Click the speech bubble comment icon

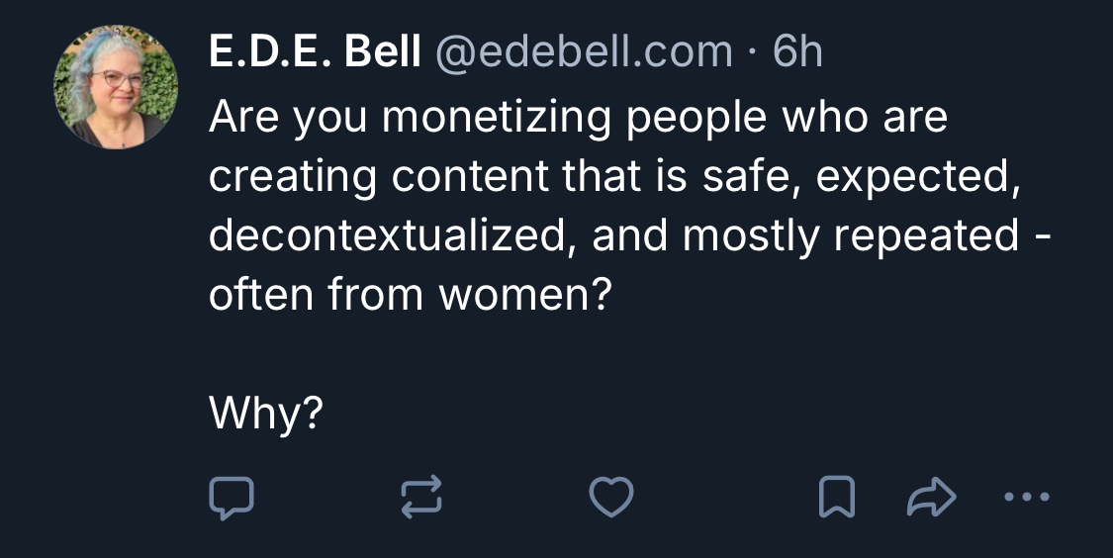coord(232,497)
